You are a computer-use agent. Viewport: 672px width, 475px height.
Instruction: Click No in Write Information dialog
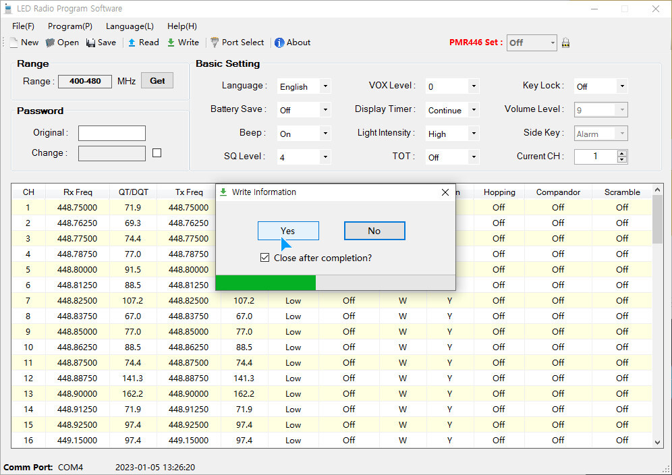(374, 231)
